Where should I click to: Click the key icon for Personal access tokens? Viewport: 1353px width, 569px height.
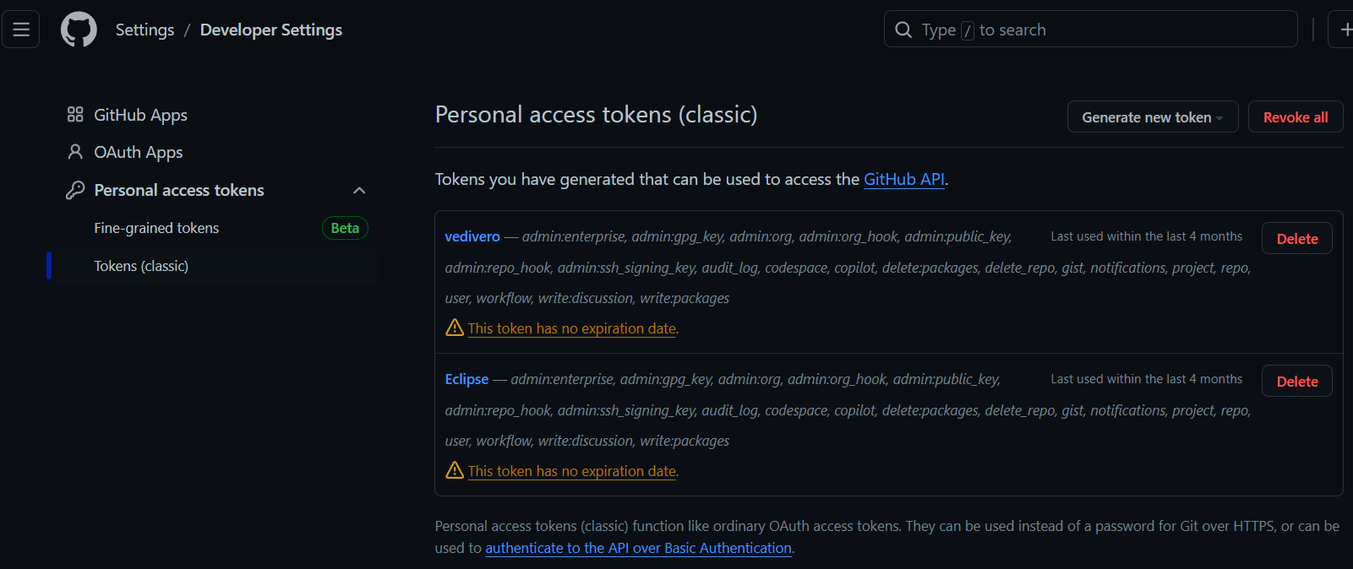coord(75,190)
